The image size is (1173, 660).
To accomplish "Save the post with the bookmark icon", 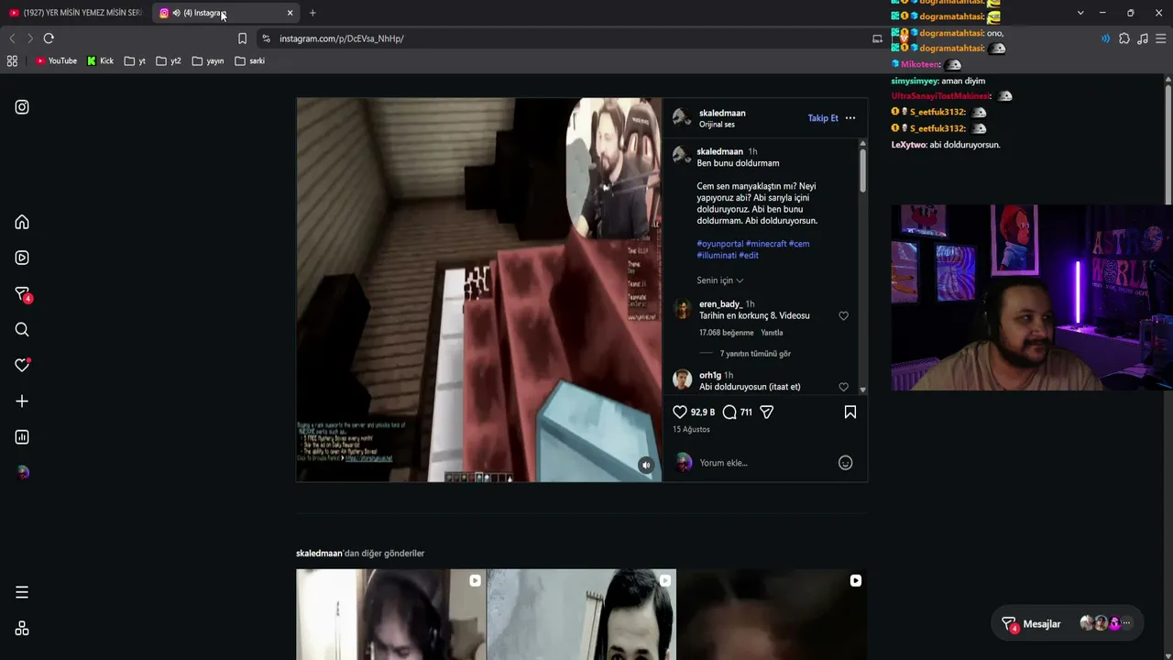I will 850,412.
